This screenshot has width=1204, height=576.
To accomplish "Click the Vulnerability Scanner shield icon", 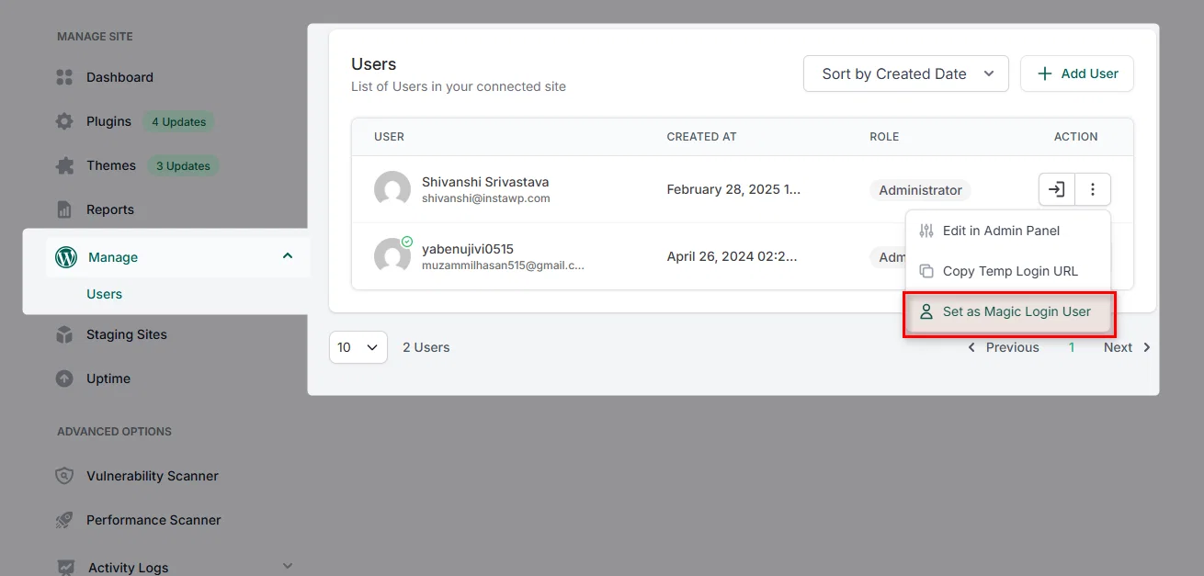I will 64,476.
